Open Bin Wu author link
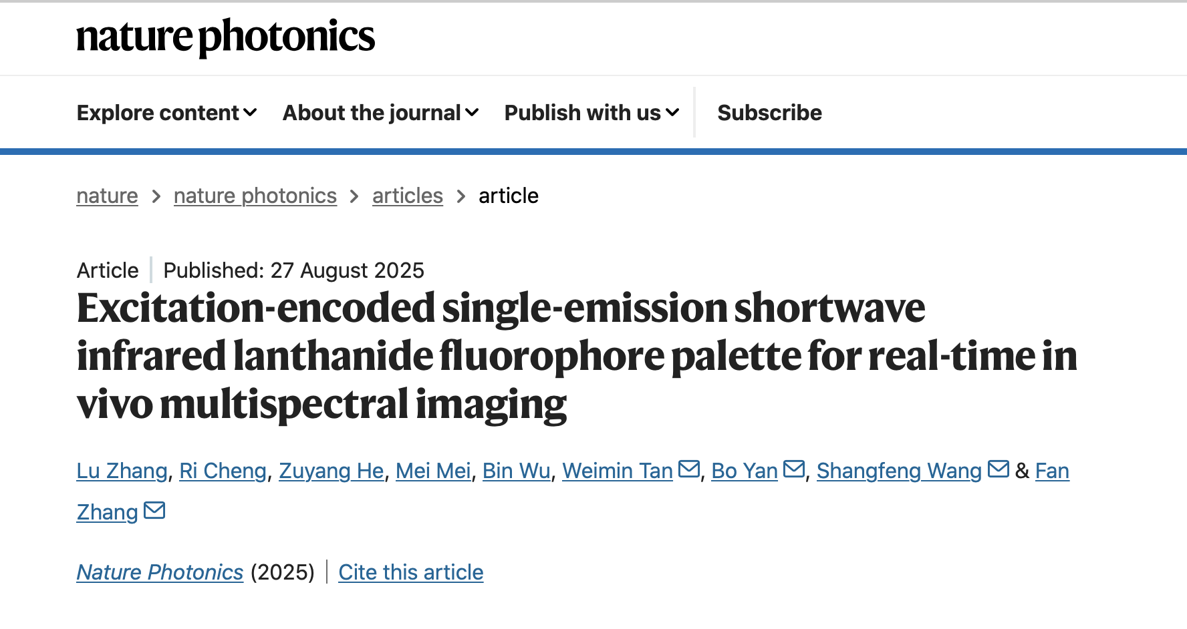1187x629 pixels. click(516, 471)
